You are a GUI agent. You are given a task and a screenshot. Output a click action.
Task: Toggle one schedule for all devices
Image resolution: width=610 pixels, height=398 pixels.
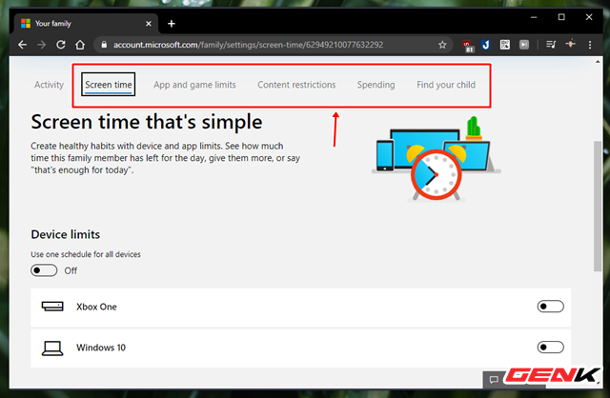coord(44,270)
